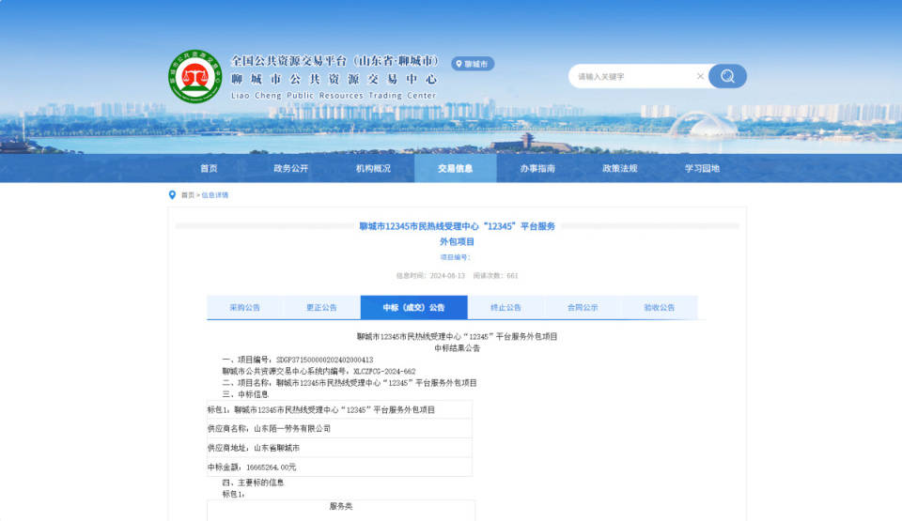Open the 政务公开 navigation item
The width and height of the screenshot is (902, 521).
coord(290,168)
